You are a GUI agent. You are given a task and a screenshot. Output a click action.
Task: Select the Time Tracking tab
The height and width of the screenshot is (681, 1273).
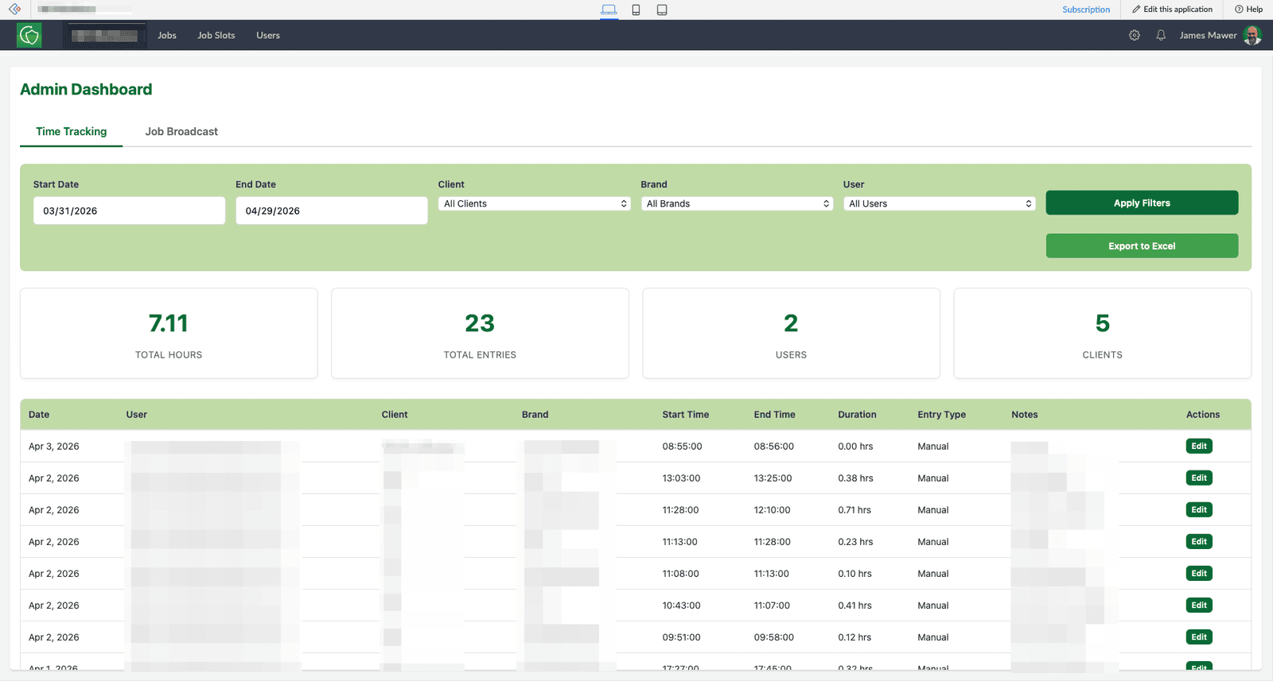(x=71, y=132)
